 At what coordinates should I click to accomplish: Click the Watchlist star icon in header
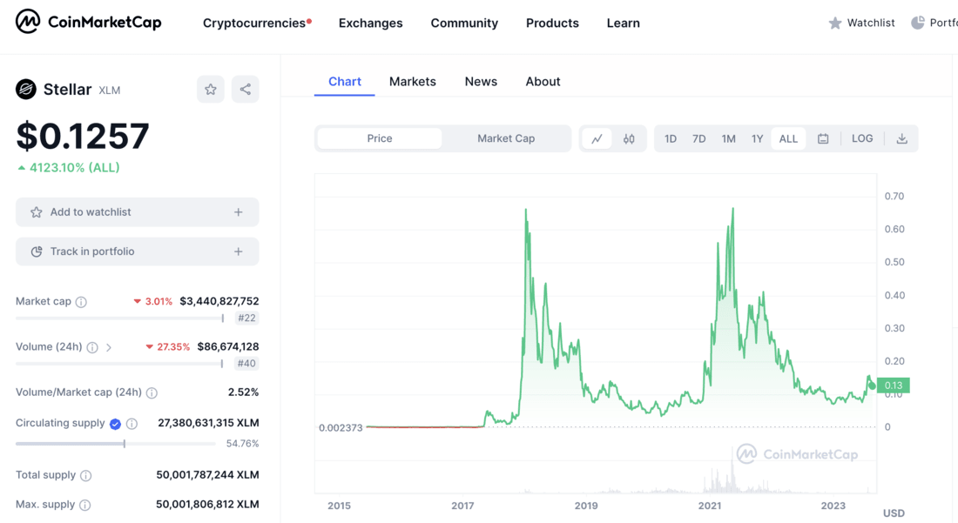[x=834, y=23]
